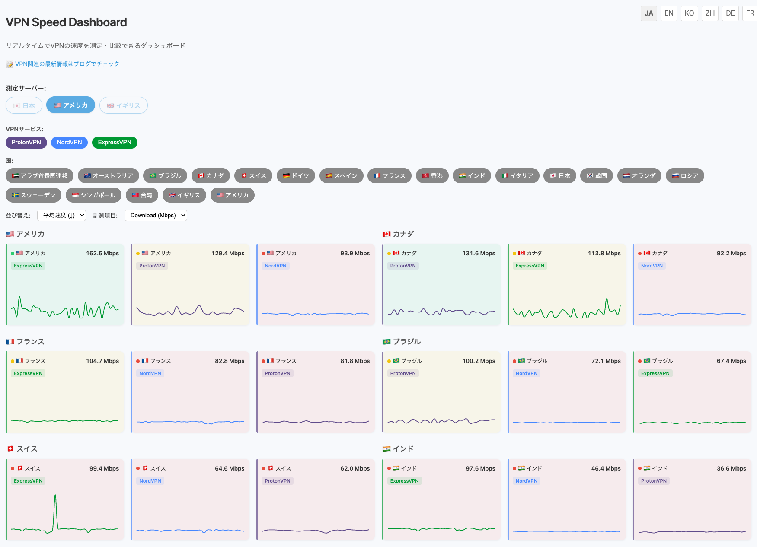Select the JA language tab
Image resolution: width=757 pixels, height=547 pixels.
tap(648, 13)
